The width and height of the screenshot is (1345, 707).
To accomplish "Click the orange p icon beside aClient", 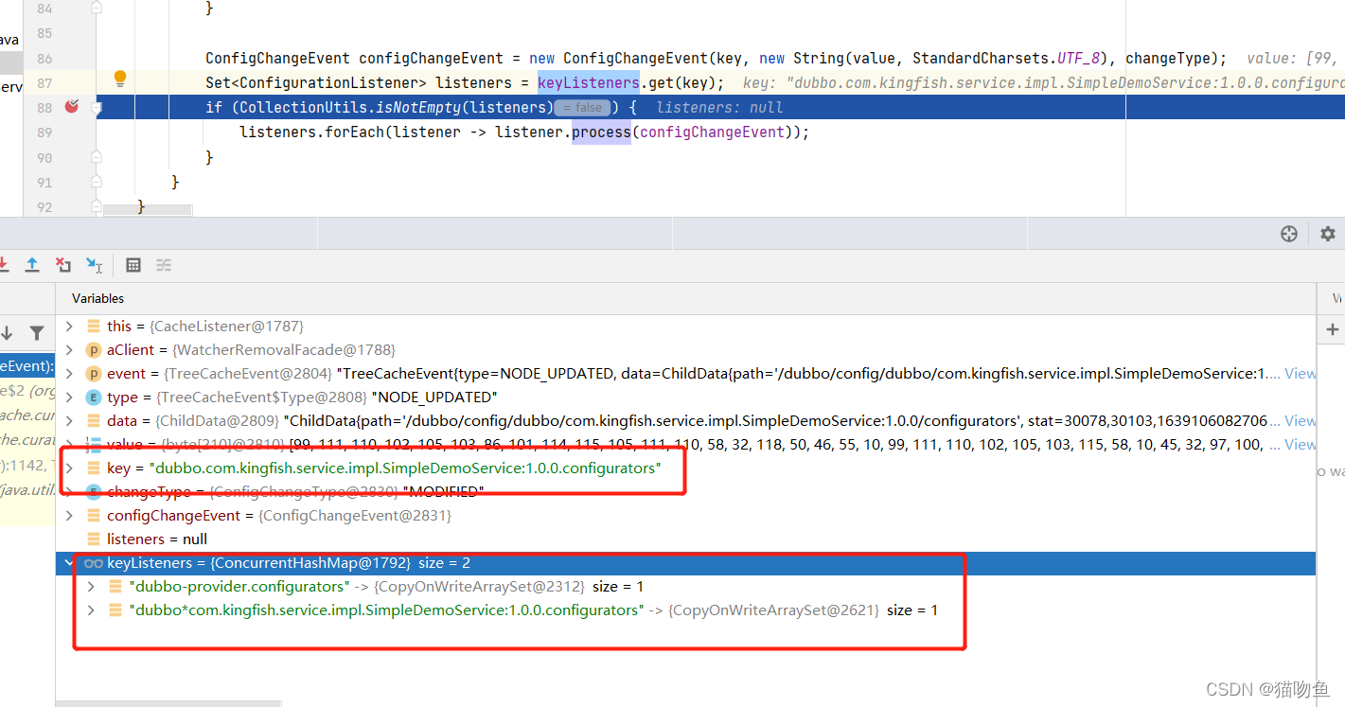I will 93,350.
